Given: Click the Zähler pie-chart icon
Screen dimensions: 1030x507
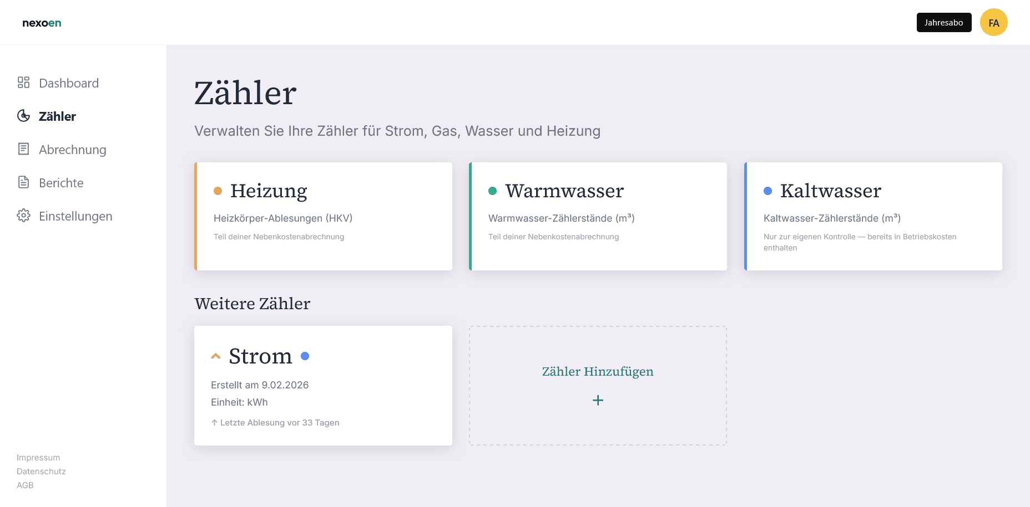Looking at the screenshot, I should click(23, 116).
